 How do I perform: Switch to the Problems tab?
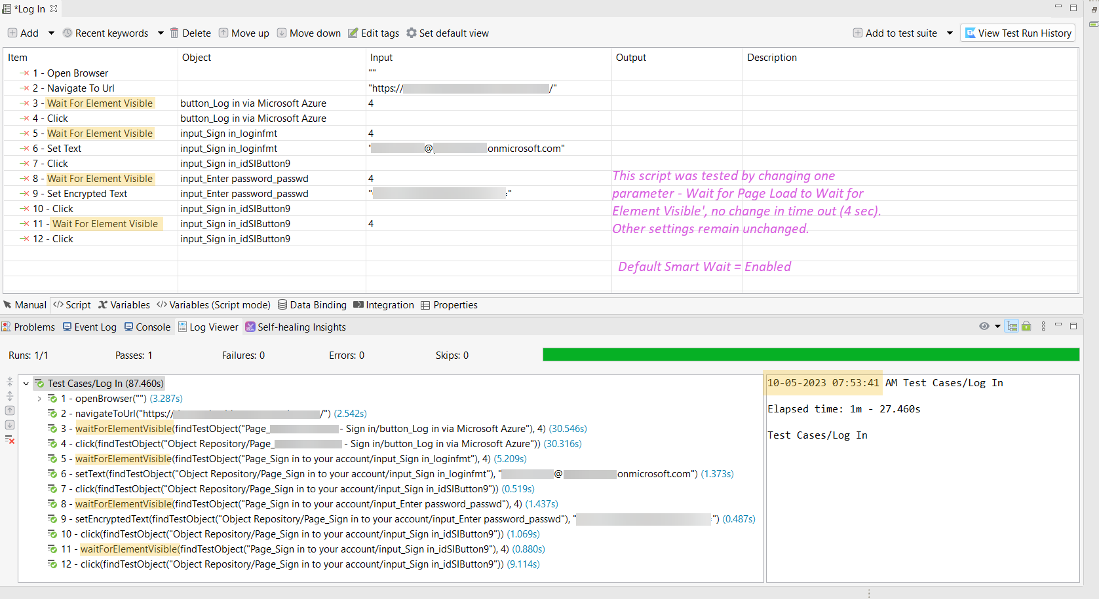[28, 327]
